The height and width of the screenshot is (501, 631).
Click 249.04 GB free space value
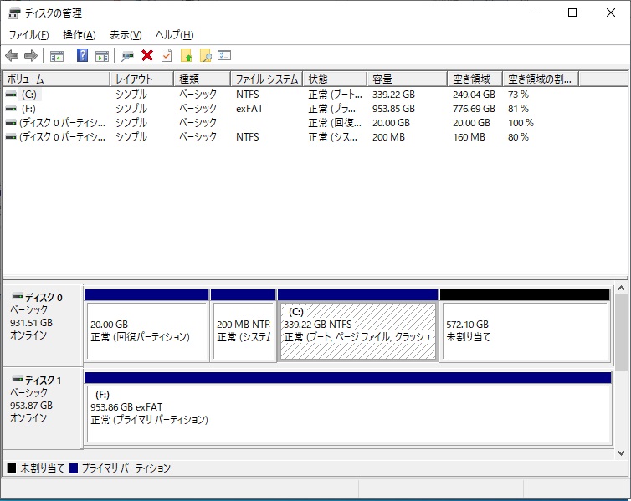point(474,95)
